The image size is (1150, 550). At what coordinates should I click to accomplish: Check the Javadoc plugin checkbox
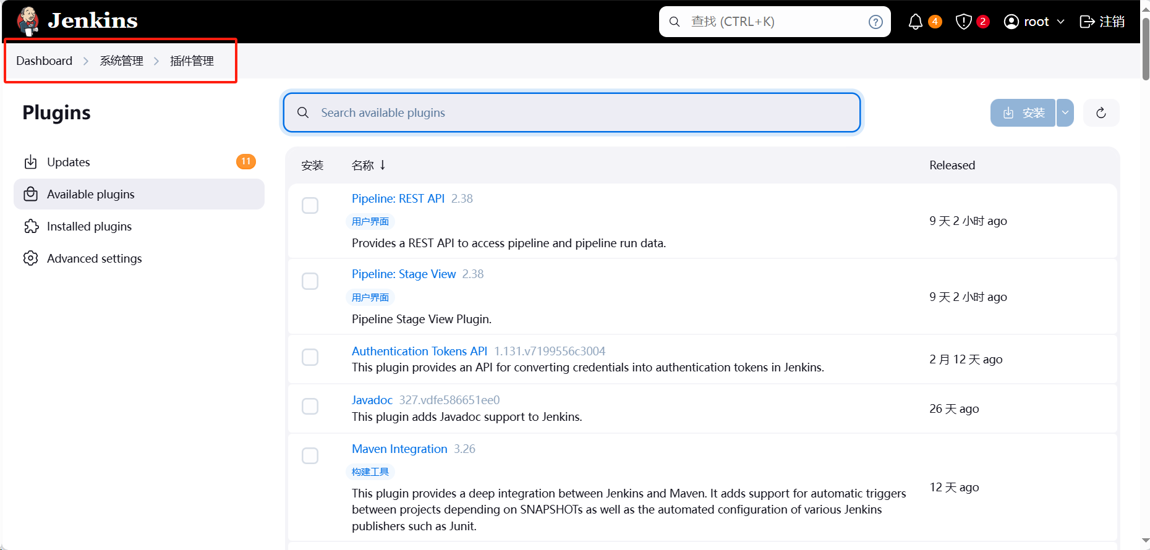310,406
